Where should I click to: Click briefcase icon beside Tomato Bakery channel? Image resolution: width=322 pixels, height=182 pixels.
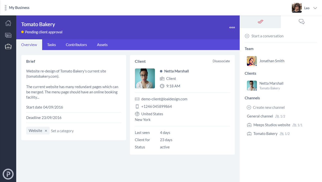click(249, 134)
